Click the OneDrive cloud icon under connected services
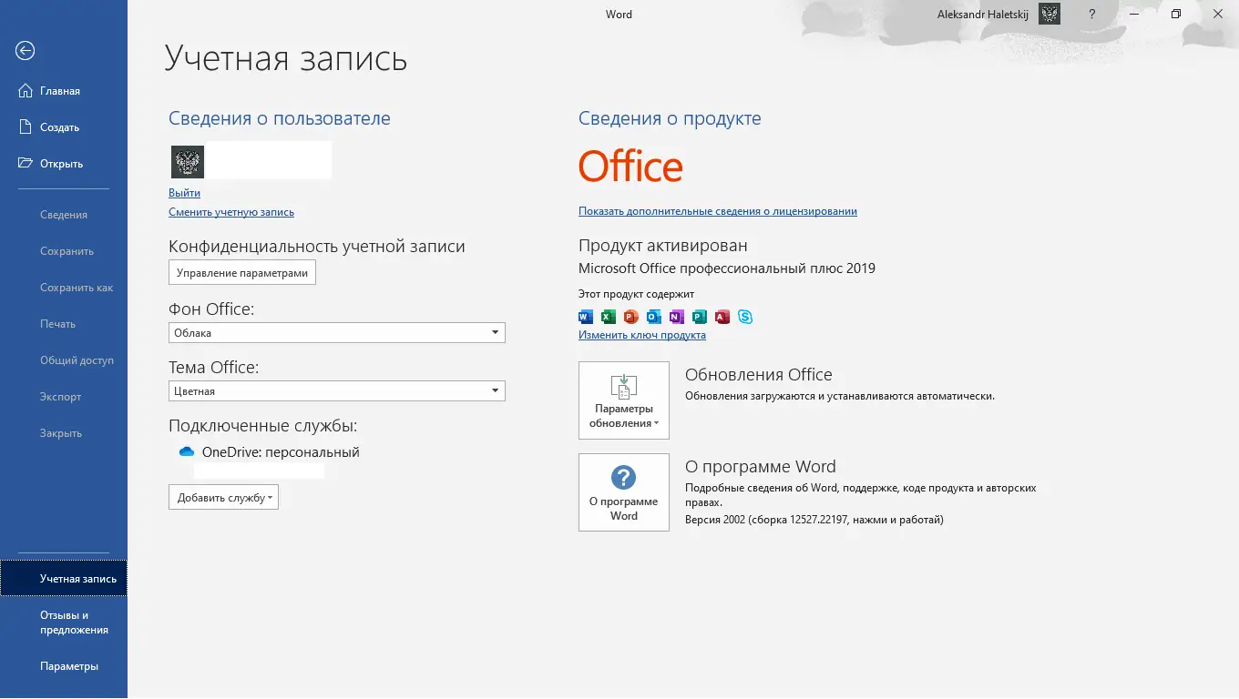The image size is (1239, 699). click(185, 451)
